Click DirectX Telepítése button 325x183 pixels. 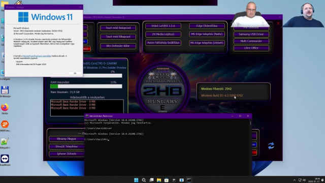[x=67, y=146]
